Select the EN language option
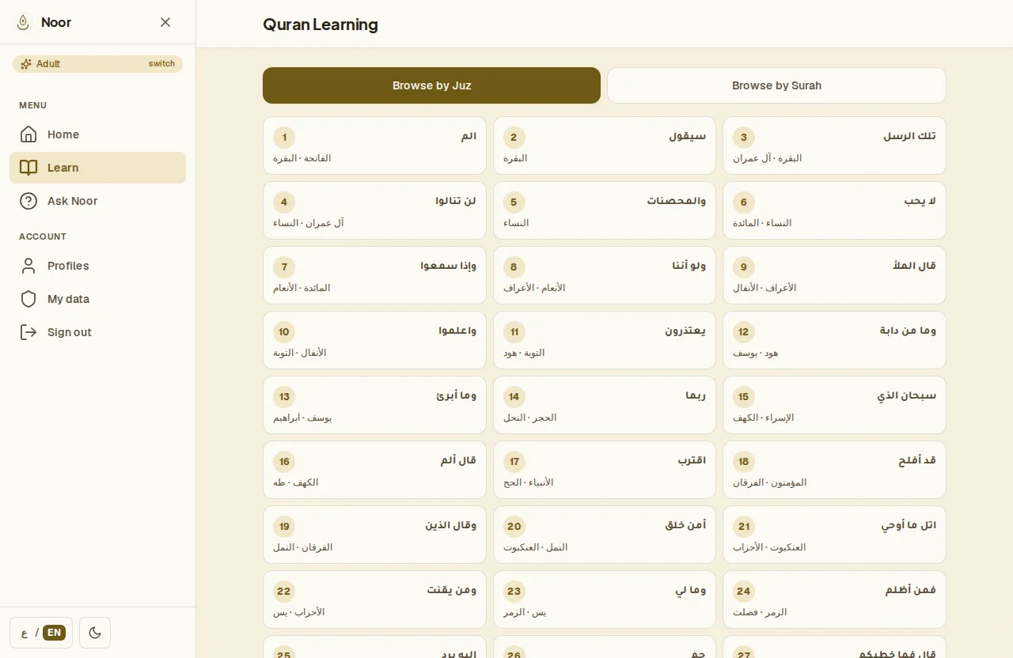1013x658 pixels. pyautogui.click(x=54, y=633)
